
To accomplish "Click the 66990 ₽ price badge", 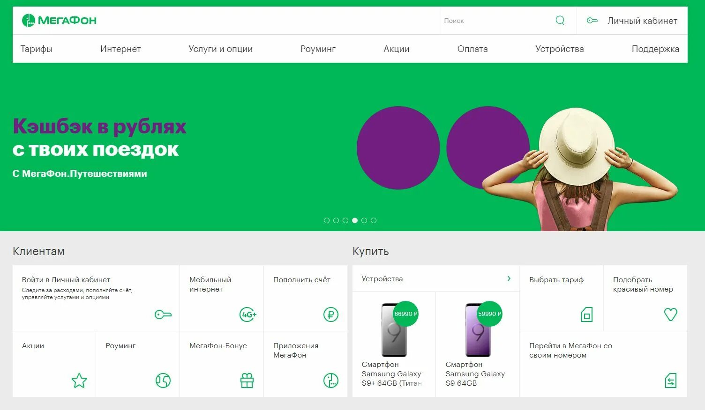I will (x=405, y=314).
